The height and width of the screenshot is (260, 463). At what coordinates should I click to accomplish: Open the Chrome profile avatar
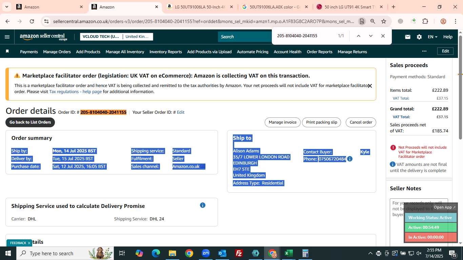click(443, 21)
